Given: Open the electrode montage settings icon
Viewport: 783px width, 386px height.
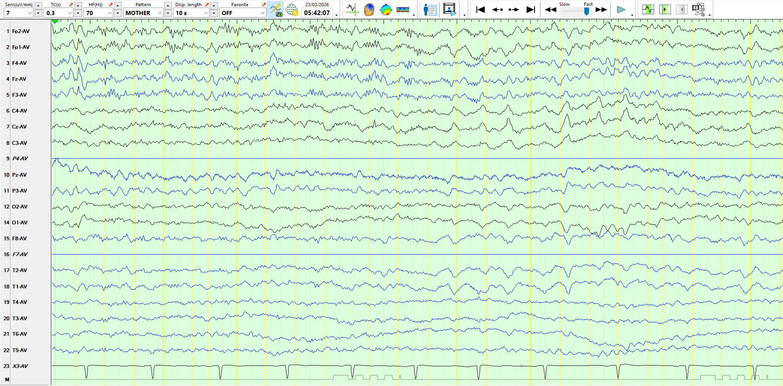Looking at the screenshot, I should click(292, 10).
